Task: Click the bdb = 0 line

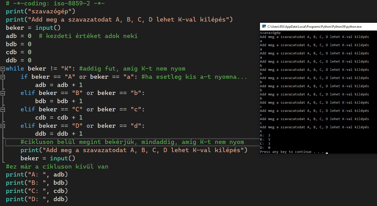Action: tap(19, 44)
